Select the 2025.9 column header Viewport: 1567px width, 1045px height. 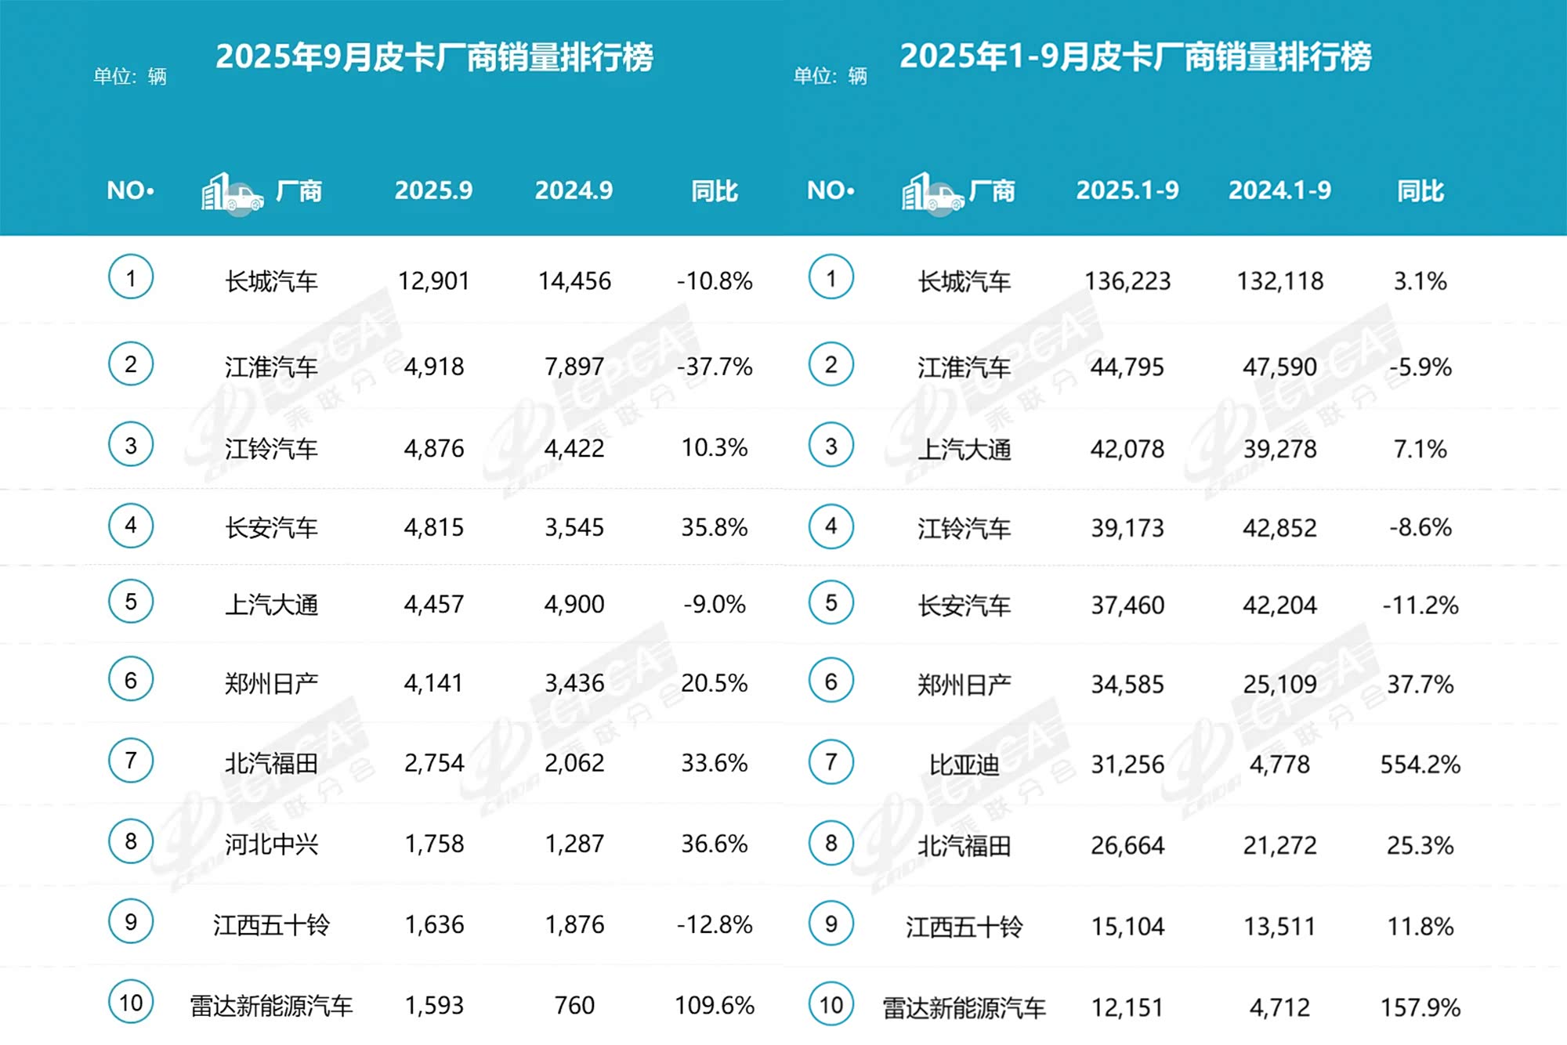tap(433, 190)
